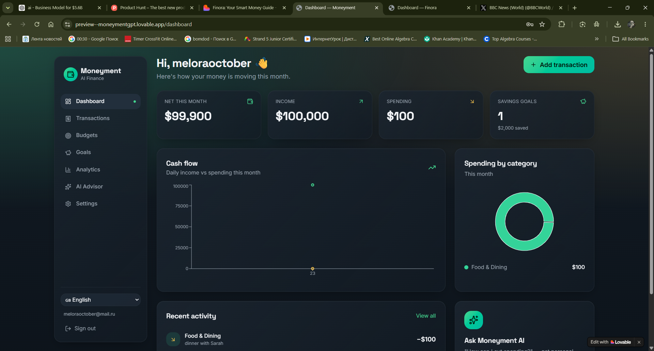Switch to the Product Hunt tab

pos(152,7)
